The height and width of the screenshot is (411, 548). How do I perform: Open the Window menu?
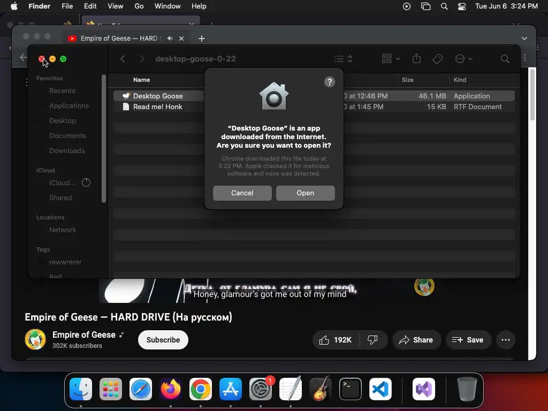point(168,6)
